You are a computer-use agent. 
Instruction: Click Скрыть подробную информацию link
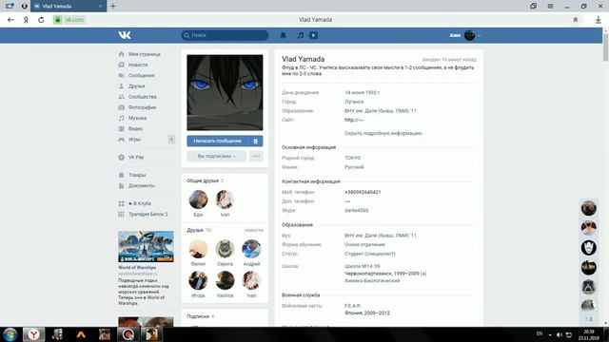[383, 133]
